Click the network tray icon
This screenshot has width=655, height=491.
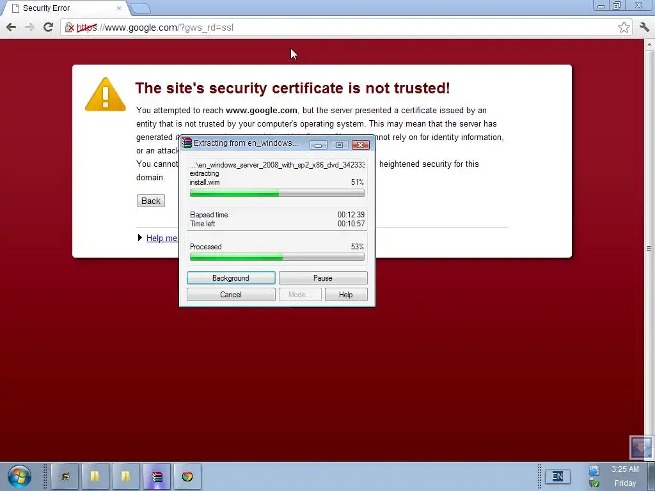click(594, 471)
